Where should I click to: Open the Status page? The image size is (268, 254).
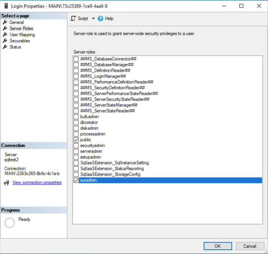tap(15, 47)
